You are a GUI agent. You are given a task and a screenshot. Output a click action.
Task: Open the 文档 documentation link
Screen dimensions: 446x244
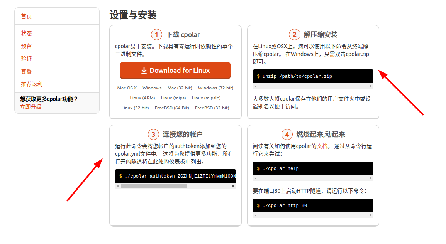pyautogui.click(x=322, y=146)
